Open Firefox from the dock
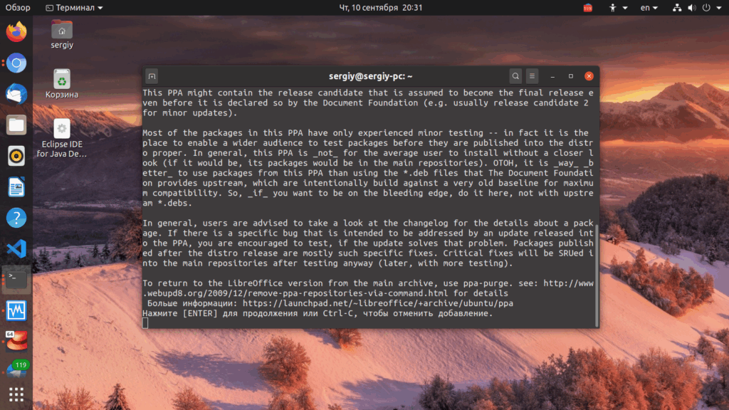This screenshot has width=729, height=410. (16, 31)
